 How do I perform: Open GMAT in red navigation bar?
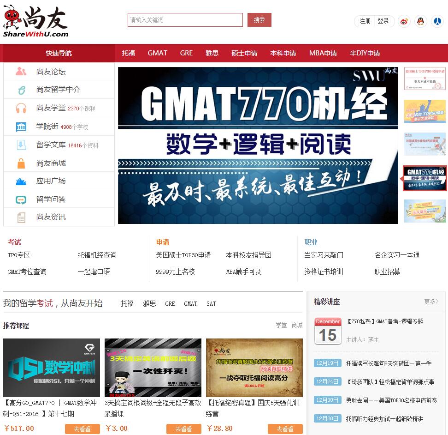[157, 53]
